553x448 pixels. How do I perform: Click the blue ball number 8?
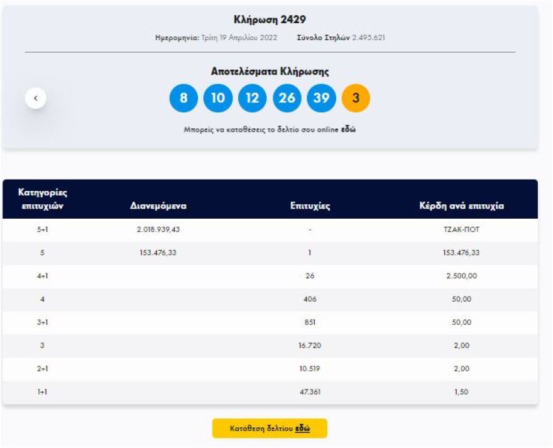point(183,99)
